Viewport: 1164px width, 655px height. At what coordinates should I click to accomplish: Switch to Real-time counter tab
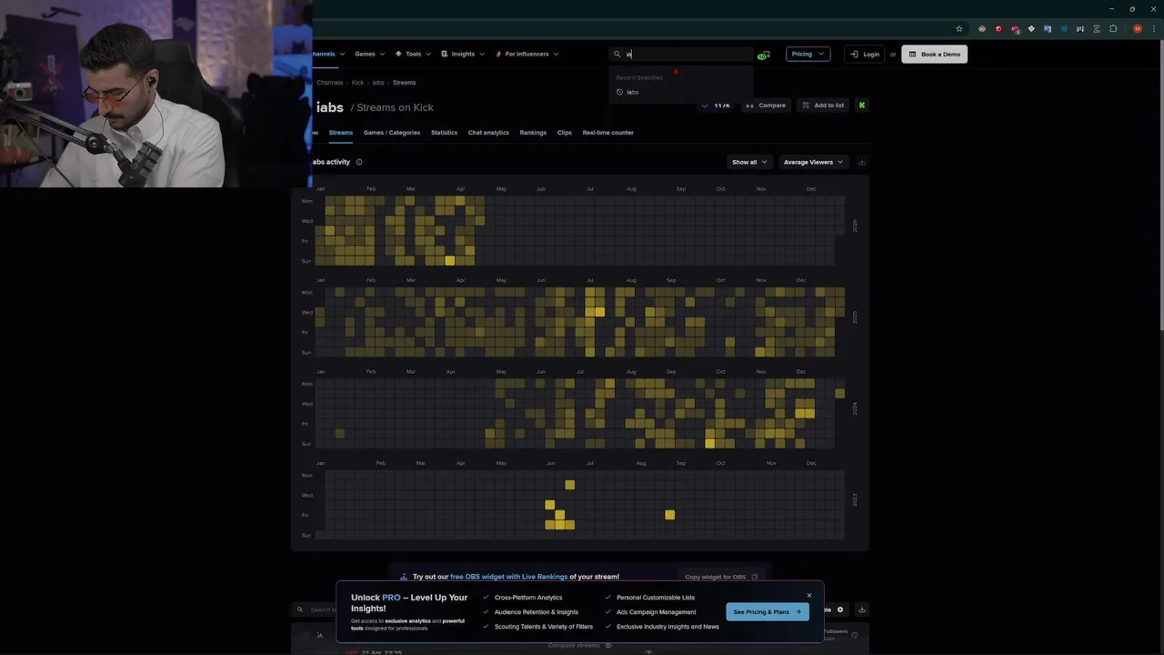point(608,133)
